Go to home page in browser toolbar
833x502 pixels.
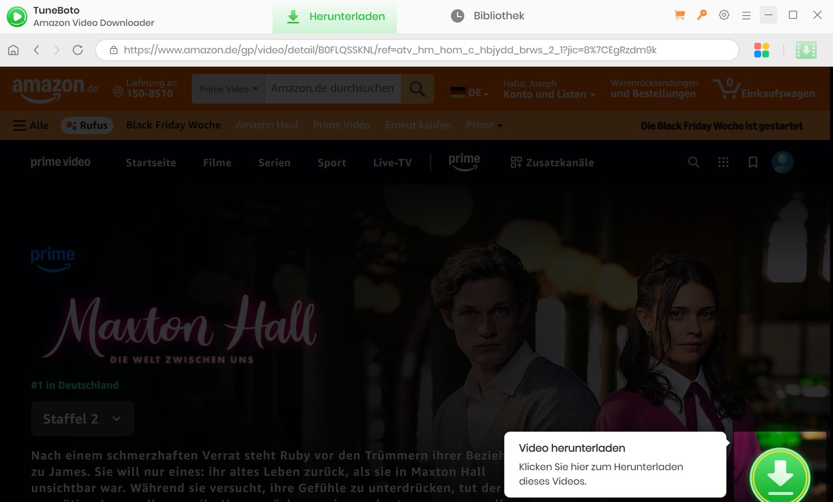point(13,50)
